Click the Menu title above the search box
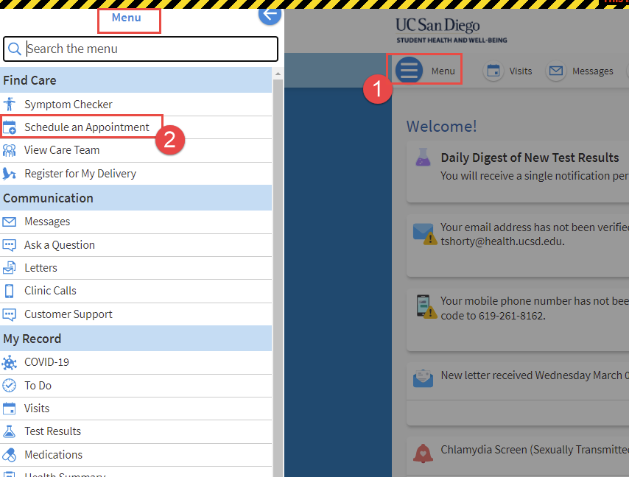Image resolution: width=629 pixels, height=477 pixels. pos(127,18)
